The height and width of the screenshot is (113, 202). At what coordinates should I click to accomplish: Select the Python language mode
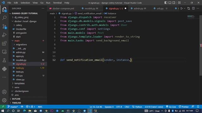coord(139,107)
